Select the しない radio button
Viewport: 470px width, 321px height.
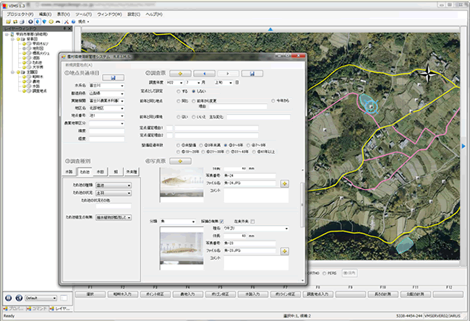coord(194,92)
